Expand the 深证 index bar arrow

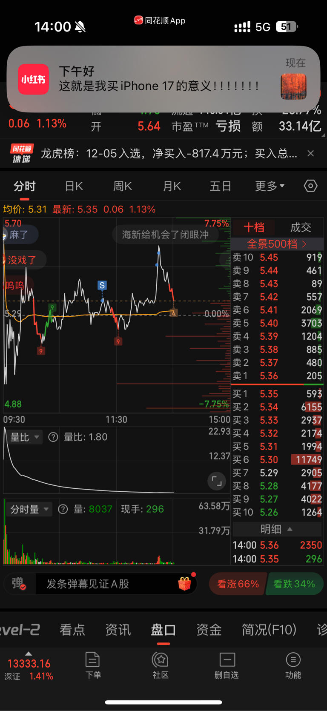coord(29,654)
